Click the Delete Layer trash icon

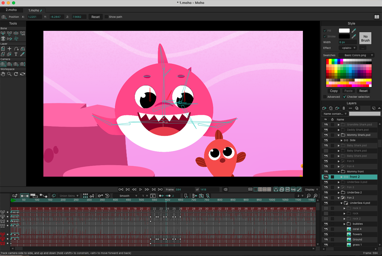coord(344,108)
